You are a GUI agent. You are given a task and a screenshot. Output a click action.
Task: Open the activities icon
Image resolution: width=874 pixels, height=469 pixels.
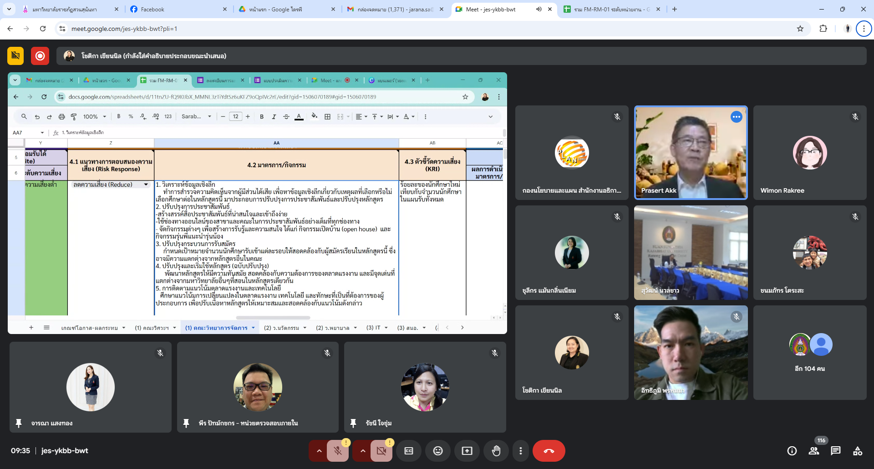pyautogui.click(x=857, y=451)
